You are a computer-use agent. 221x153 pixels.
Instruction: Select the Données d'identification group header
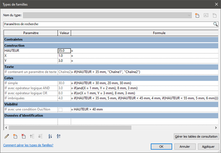111,116
